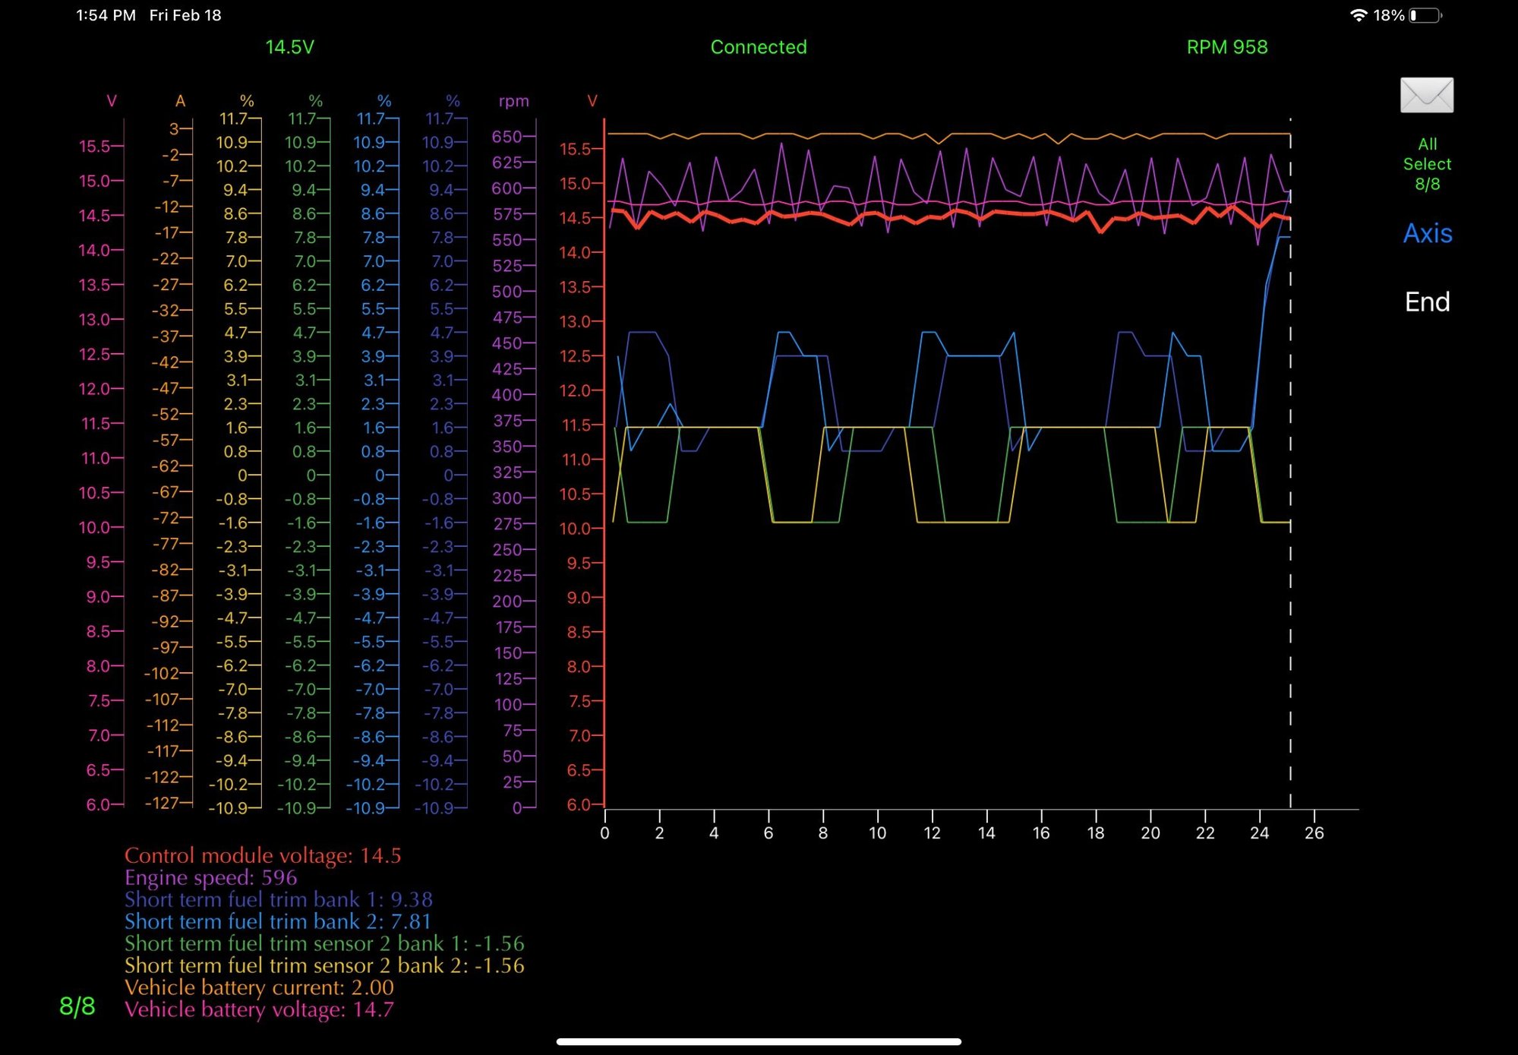This screenshot has height=1055, width=1518.
Task: Select Short term fuel trim sensor 2 bank 2
Action: [x=323, y=965]
